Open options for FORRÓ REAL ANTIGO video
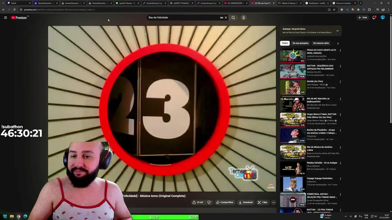392x220 pixels. (x=340, y=194)
